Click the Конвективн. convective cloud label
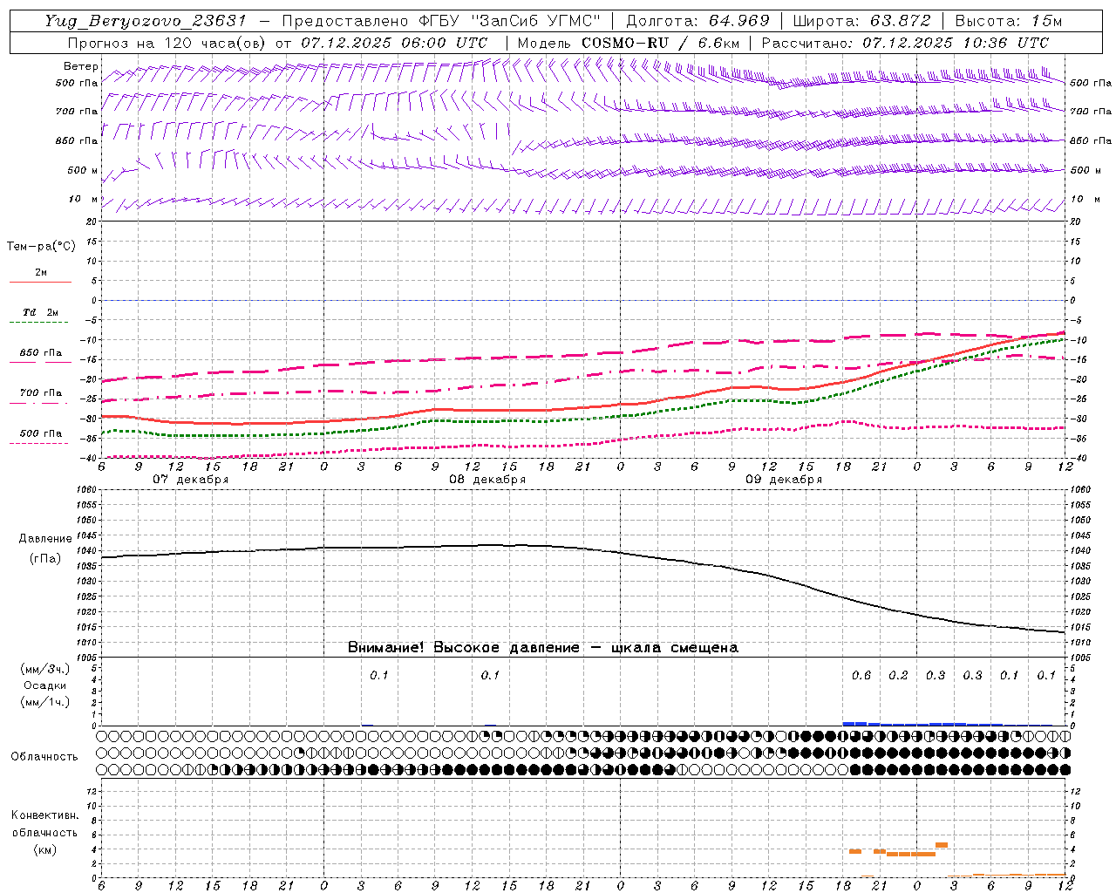The height and width of the screenshot is (893, 1116). [44, 815]
